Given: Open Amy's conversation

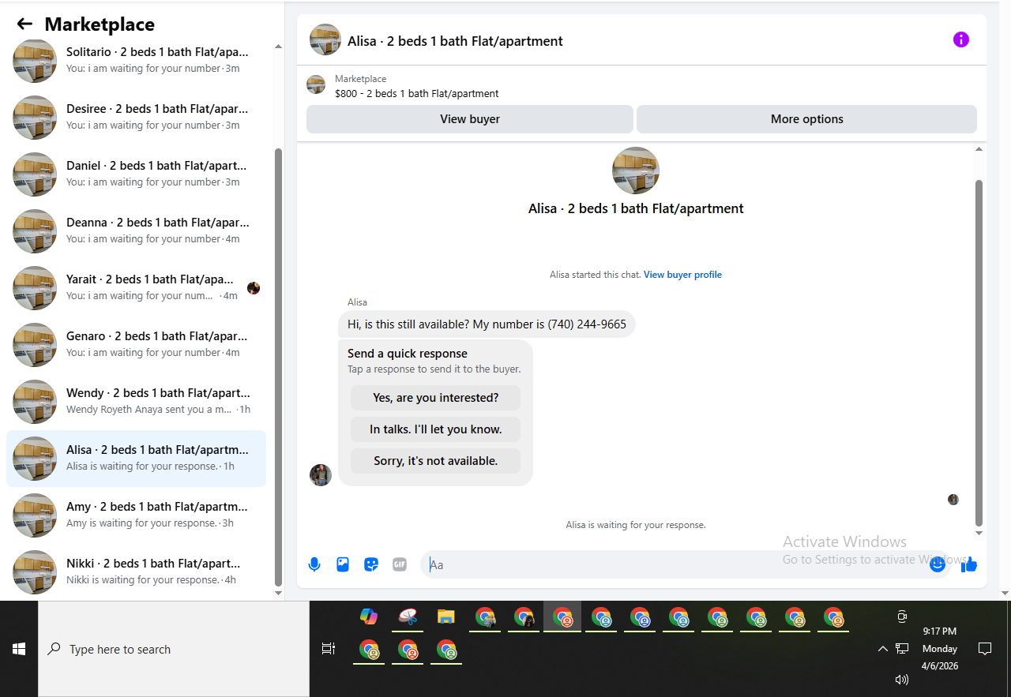Looking at the screenshot, I should coord(136,515).
